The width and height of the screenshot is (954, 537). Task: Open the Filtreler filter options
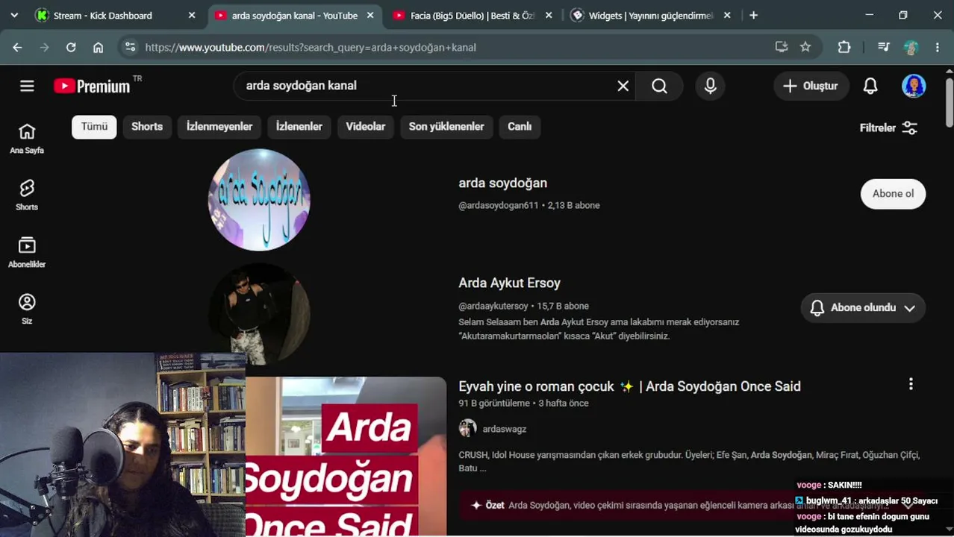pyautogui.click(x=888, y=128)
